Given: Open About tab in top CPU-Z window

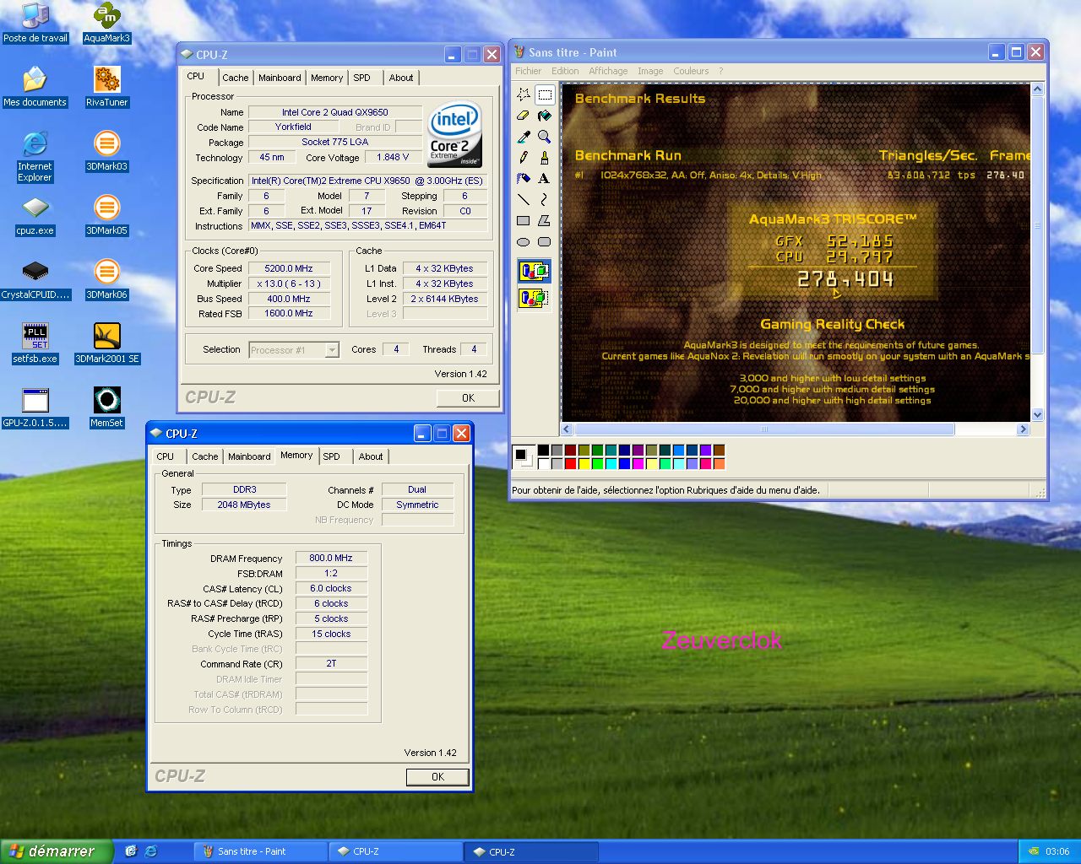Looking at the screenshot, I should (401, 78).
